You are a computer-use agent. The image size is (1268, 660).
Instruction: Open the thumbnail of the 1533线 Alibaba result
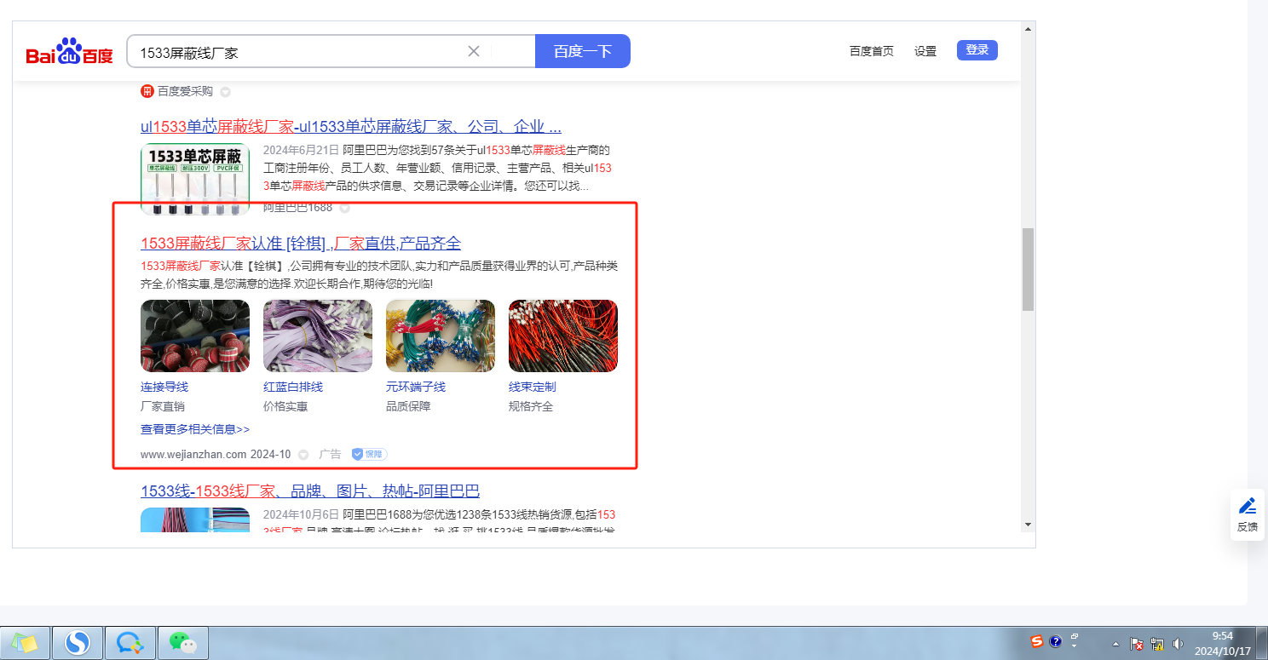tap(195, 520)
